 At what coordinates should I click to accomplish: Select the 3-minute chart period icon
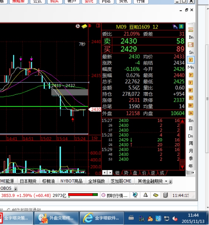pyautogui.click(x=191, y=75)
